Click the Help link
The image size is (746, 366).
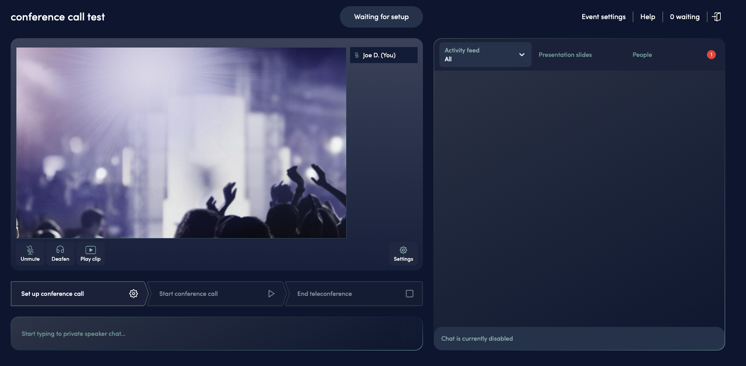tap(647, 17)
